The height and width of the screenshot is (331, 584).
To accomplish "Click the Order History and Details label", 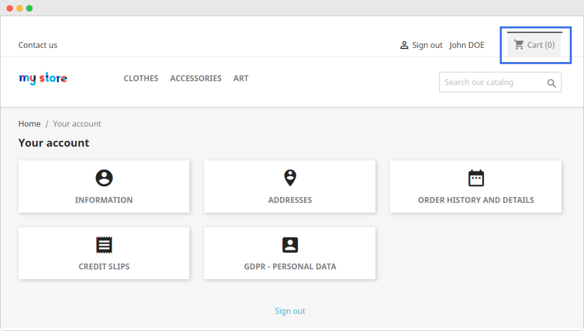I will click(476, 200).
